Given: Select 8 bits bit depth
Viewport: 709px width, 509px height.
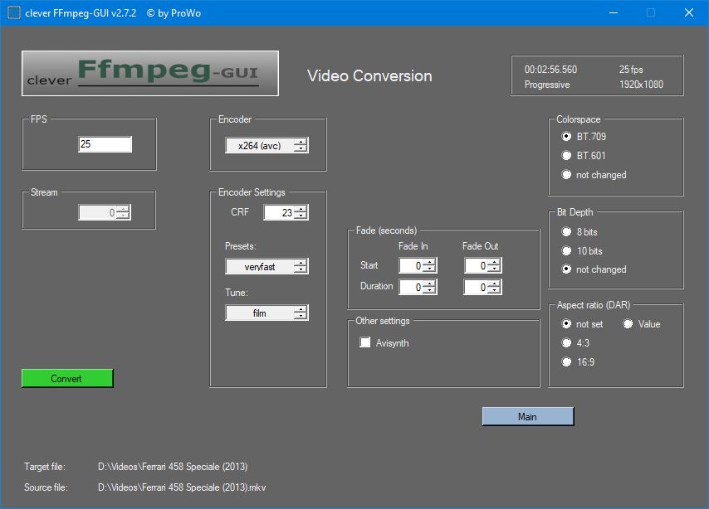Looking at the screenshot, I should [567, 232].
